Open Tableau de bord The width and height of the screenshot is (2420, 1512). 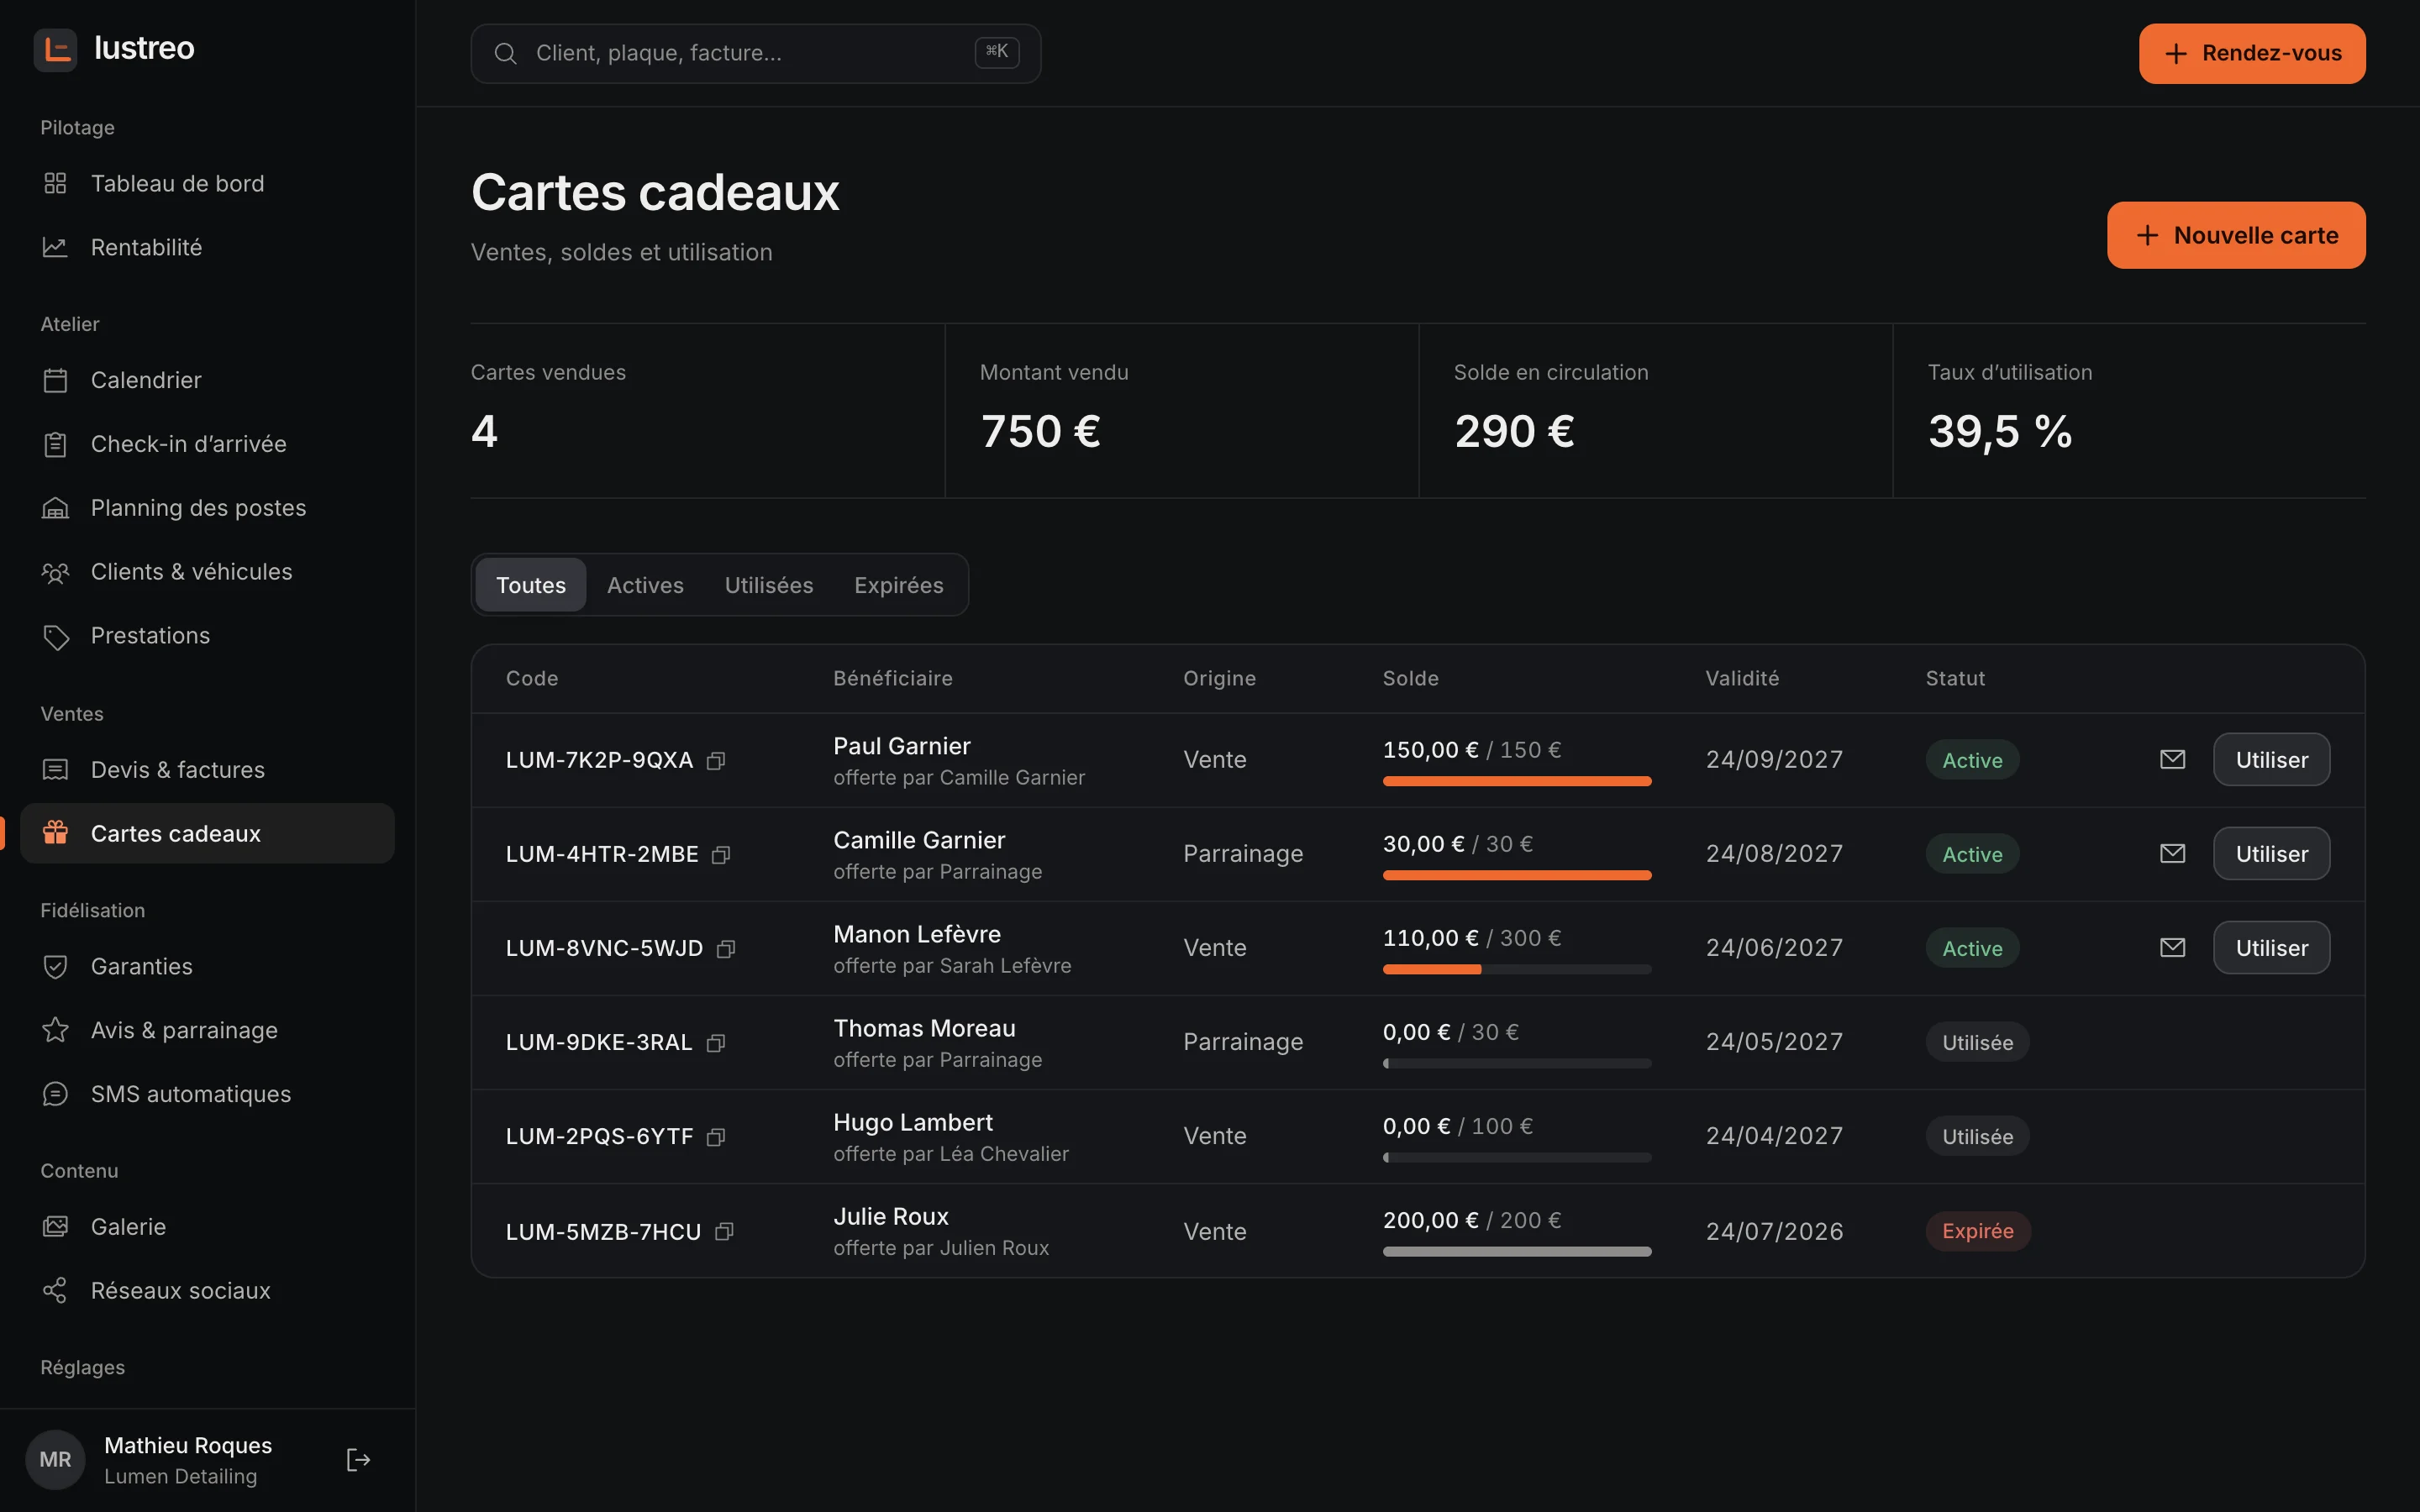(207, 184)
